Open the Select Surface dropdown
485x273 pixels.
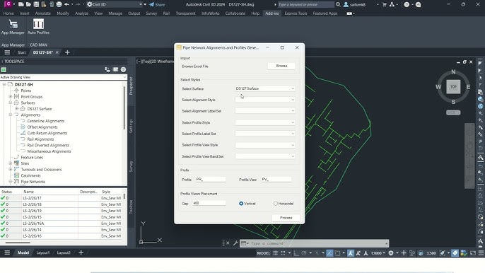265,88
